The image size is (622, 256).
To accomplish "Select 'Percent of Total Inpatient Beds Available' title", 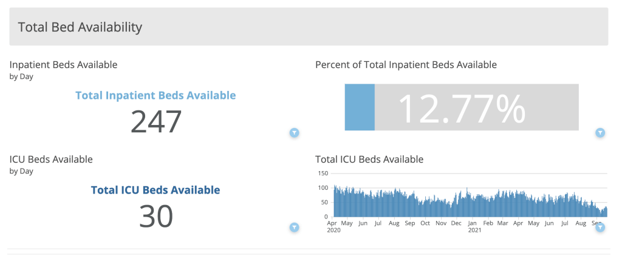I will tap(406, 65).
